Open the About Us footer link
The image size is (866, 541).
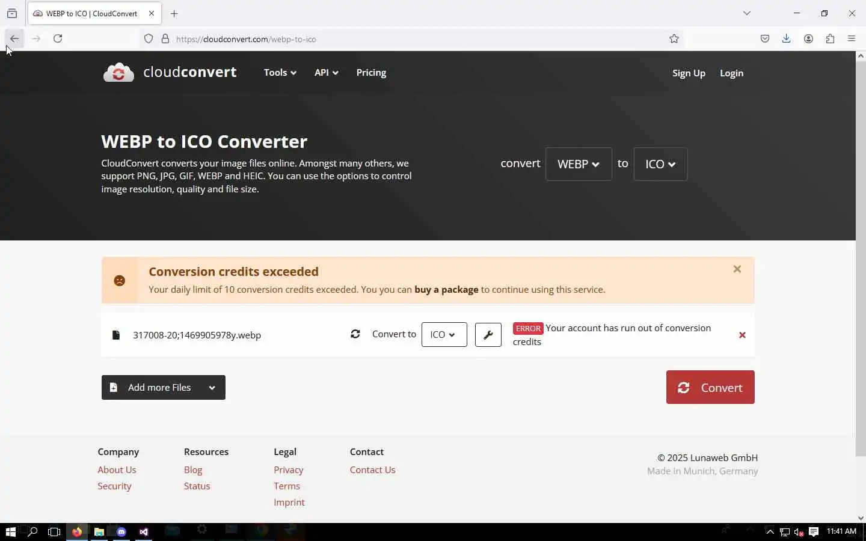pyautogui.click(x=117, y=469)
